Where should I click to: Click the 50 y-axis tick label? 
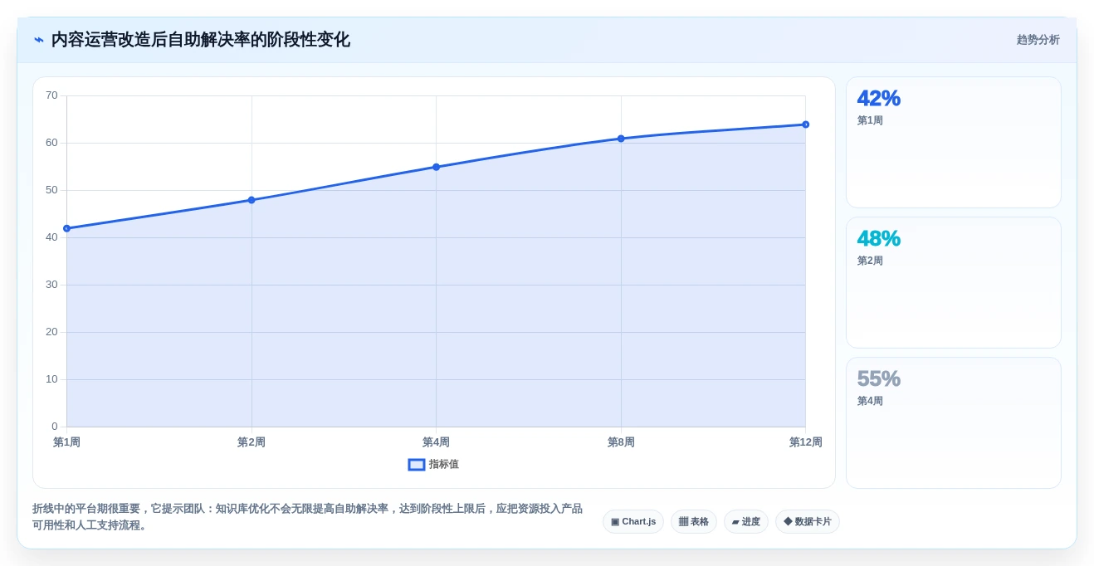click(51, 190)
